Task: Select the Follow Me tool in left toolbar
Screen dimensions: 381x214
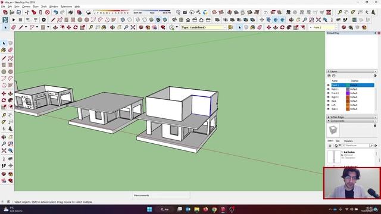Action: [11, 100]
